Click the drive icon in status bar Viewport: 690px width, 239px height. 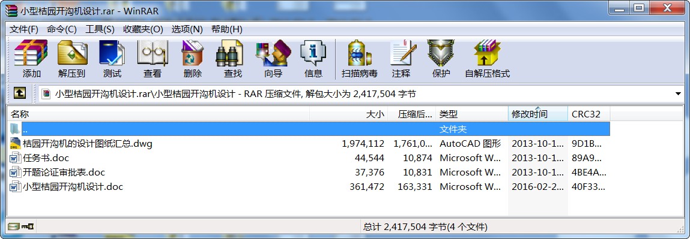tap(14, 227)
